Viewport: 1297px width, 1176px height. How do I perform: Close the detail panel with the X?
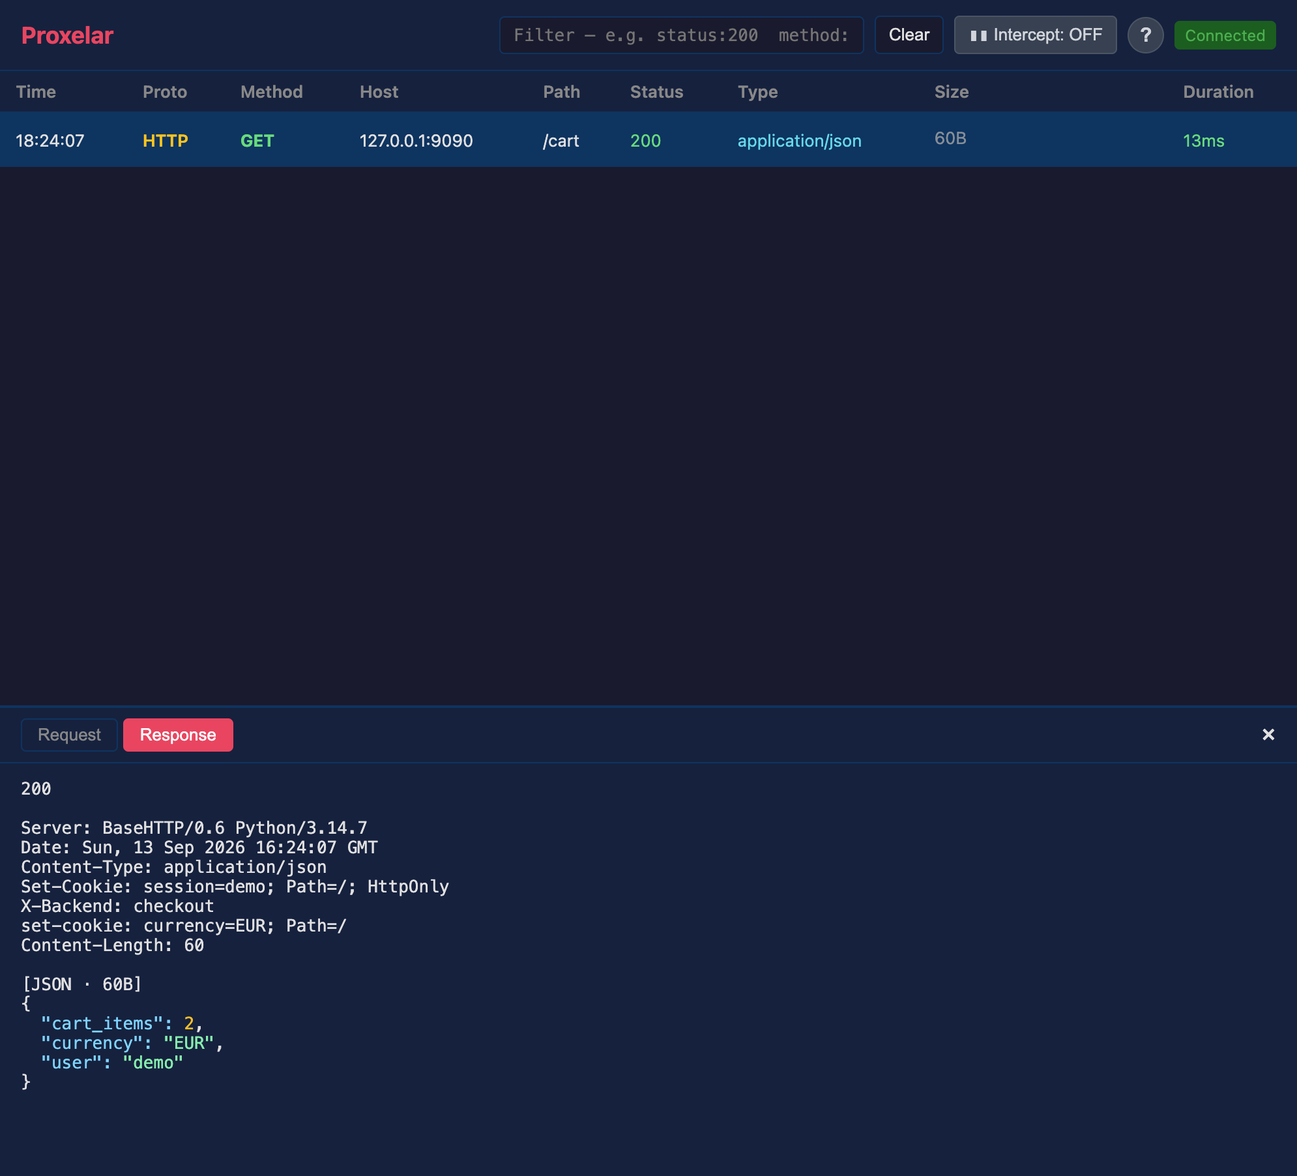[x=1268, y=735]
